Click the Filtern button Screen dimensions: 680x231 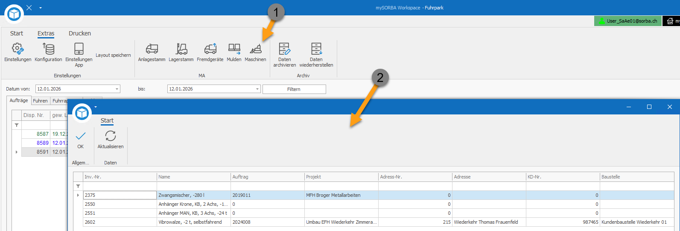tap(294, 89)
